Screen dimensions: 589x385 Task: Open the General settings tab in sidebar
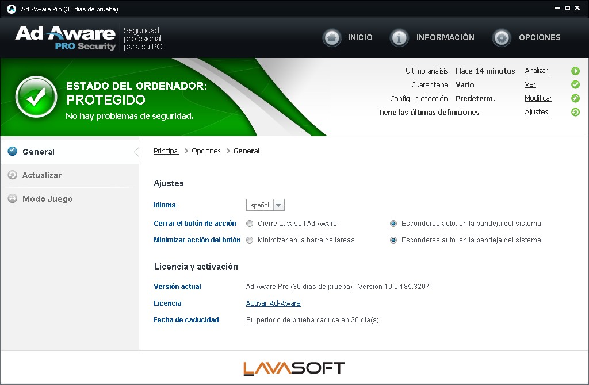pos(70,152)
